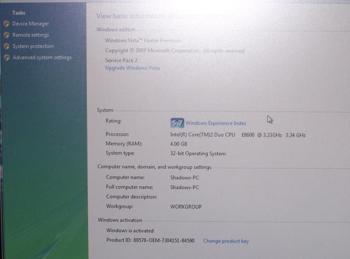Click the Windows Vista Home Premium text

(x=143, y=40)
